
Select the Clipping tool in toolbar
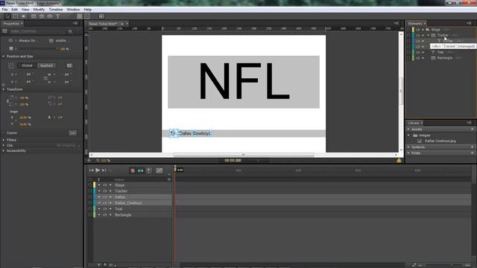click(23, 16)
